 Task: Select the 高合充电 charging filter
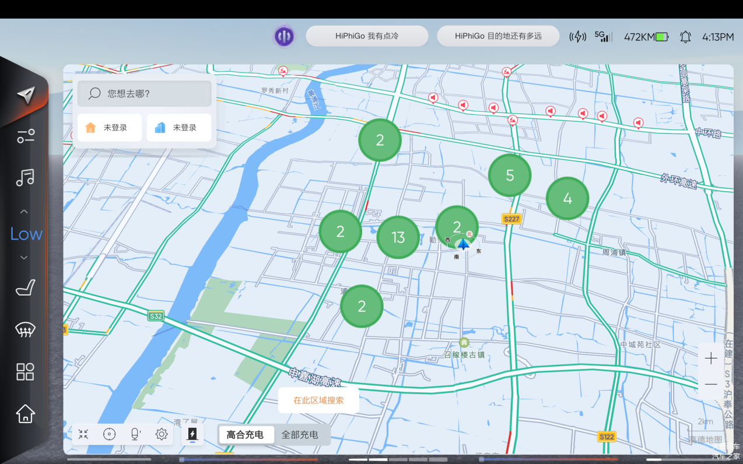[x=245, y=435]
